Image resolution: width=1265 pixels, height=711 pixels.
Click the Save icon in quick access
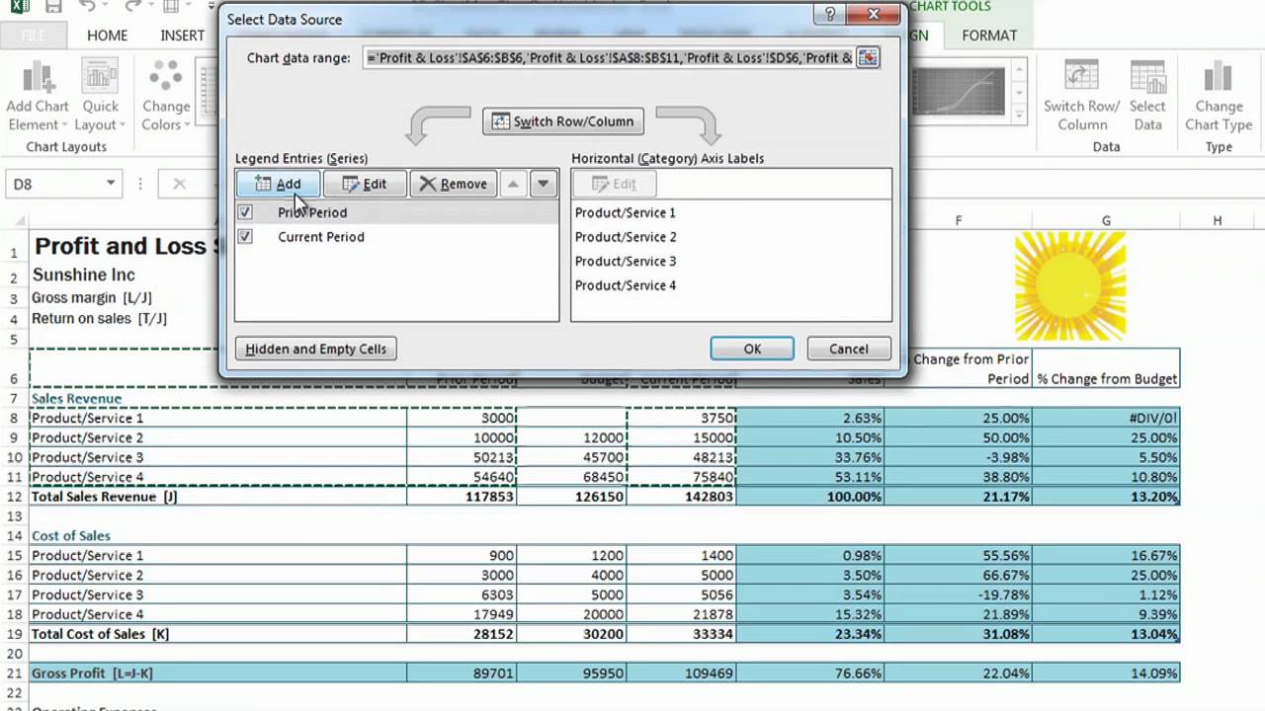(54, 8)
